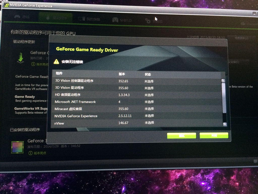This screenshot has height=194, width=258.
Task: Select the NVIDIA GeForce Experience row
Action: pyautogui.click(x=137, y=116)
